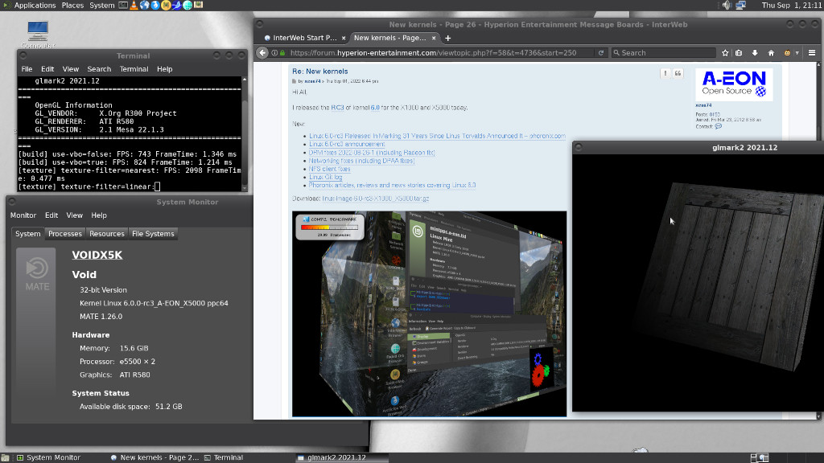This screenshot has width=824, height=463.
Task: Open the 'Re: New kernels' post title link
Action: (x=320, y=72)
